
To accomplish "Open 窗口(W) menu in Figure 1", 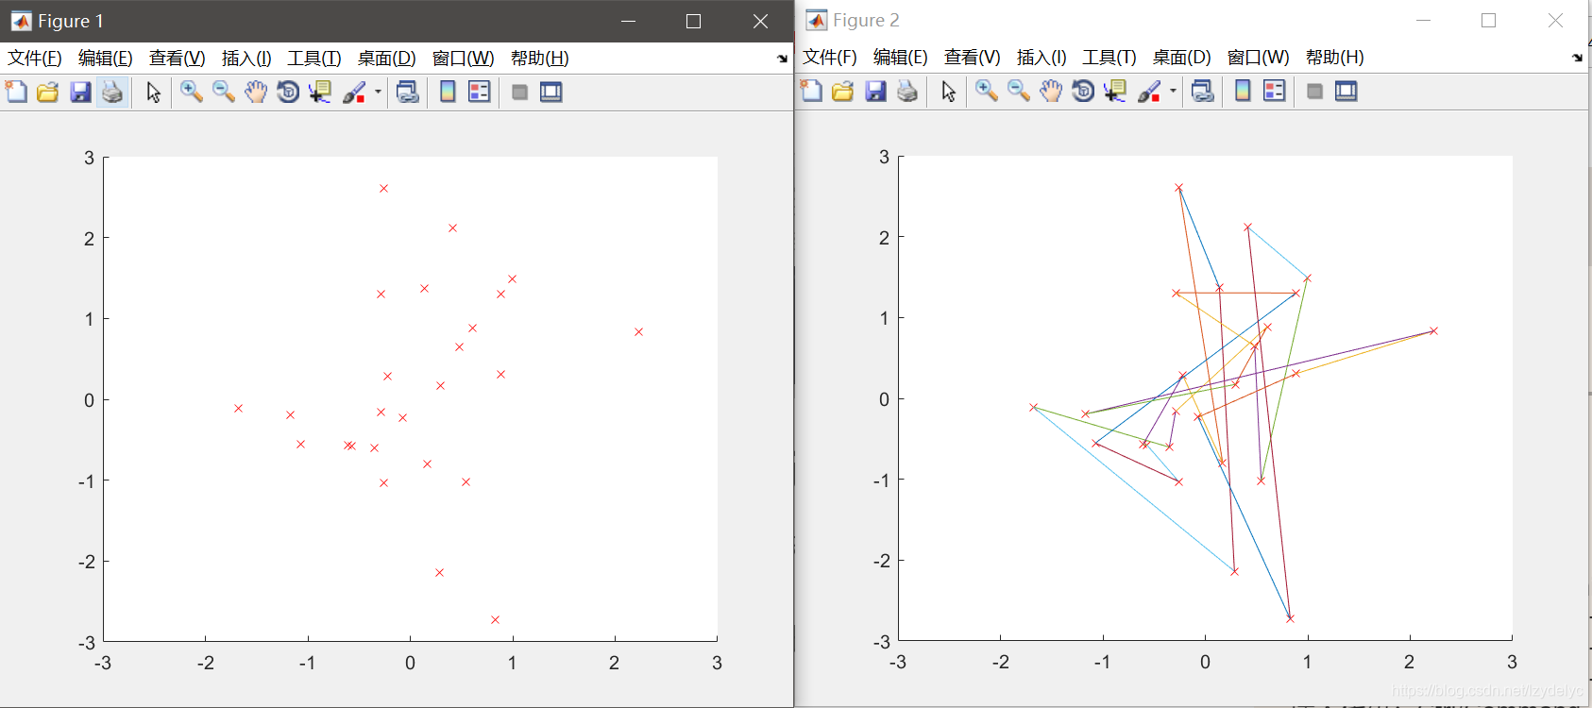I will pos(464,59).
